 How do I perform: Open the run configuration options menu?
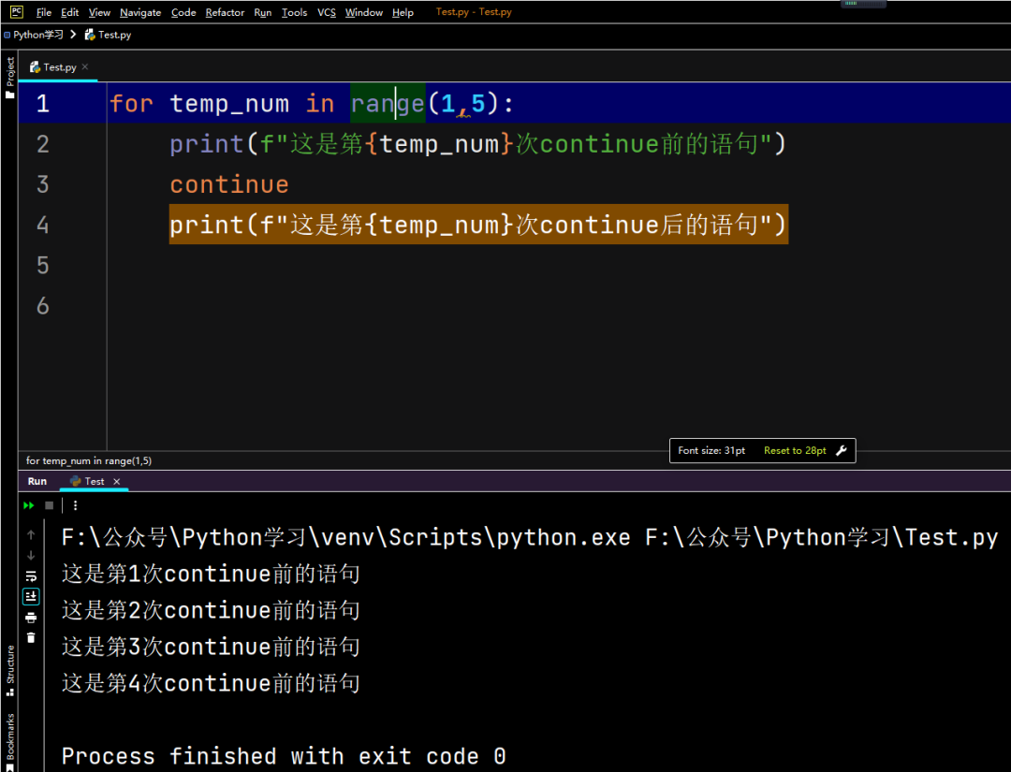(x=75, y=505)
